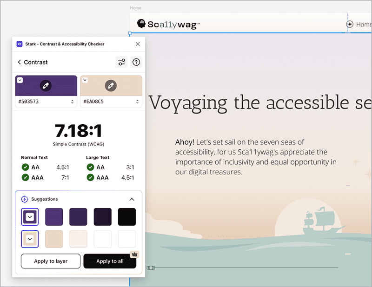372x287 pixels.
Task: Click the Stark plugin logo icon
Action: coord(20,44)
